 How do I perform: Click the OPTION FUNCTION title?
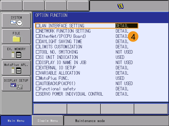(x=51, y=15)
